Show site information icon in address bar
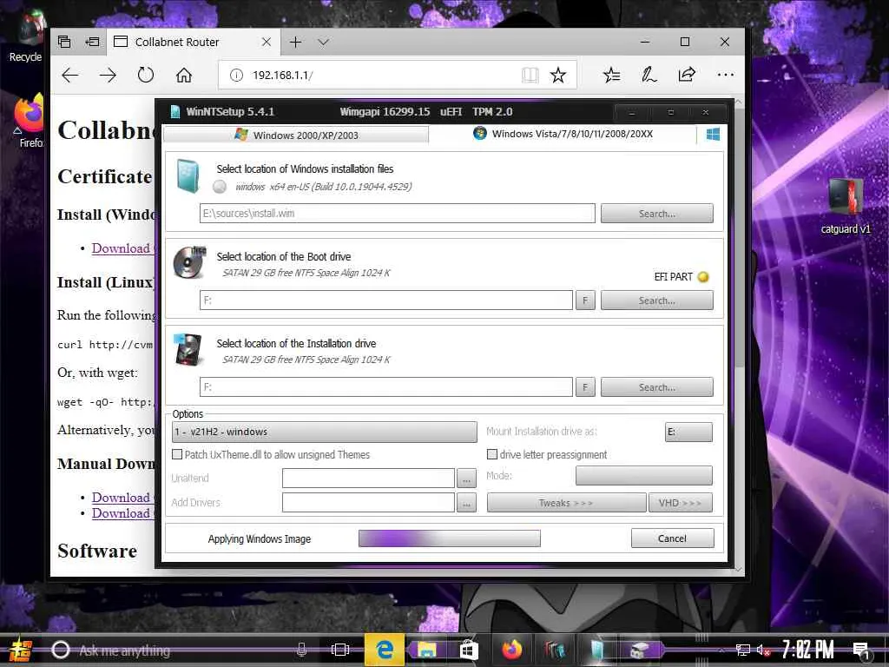Image resolution: width=889 pixels, height=667 pixels. click(236, 75)
